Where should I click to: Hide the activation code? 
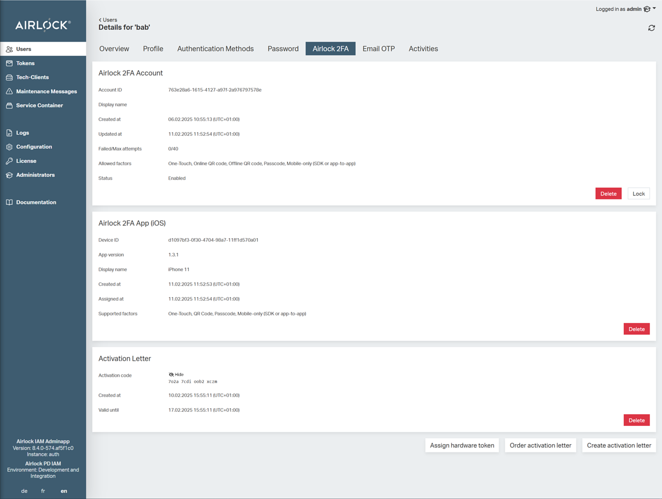[176, 374]
